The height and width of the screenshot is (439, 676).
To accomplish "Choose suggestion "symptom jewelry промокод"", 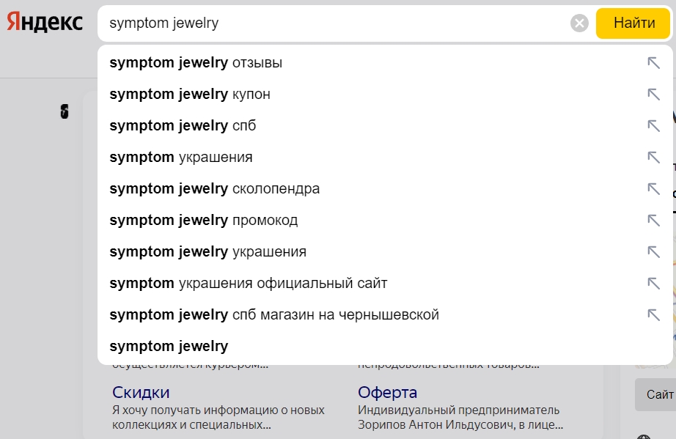I will (x=203, y=221).
